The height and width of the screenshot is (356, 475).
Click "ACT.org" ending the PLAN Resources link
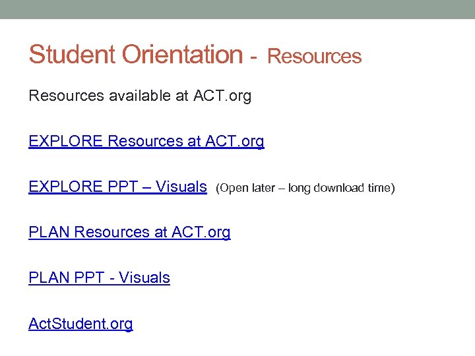tap(201, 232)
